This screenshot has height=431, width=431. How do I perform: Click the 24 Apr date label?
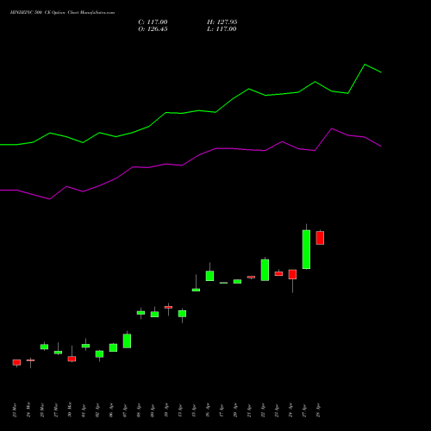click(x=290, y=410)
